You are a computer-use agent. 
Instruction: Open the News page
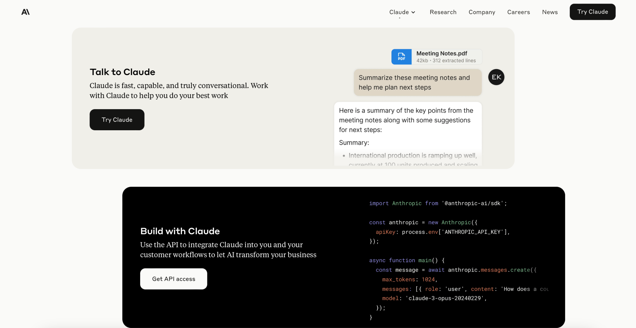coord(550,12)
